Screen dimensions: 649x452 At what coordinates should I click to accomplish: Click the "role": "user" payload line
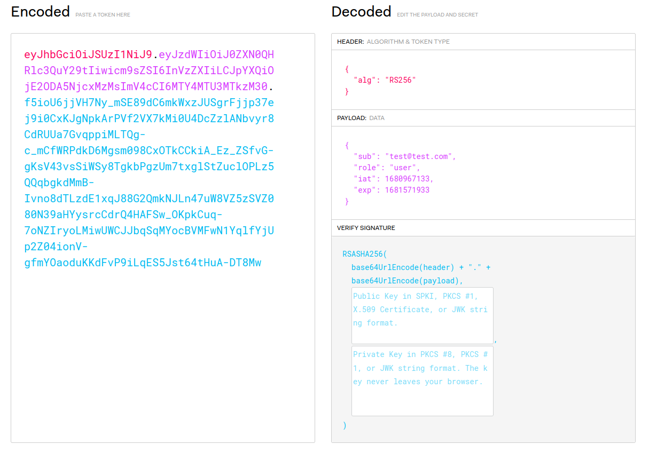(387, 168)
